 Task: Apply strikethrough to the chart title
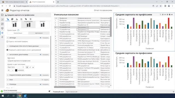coord(33,67)
